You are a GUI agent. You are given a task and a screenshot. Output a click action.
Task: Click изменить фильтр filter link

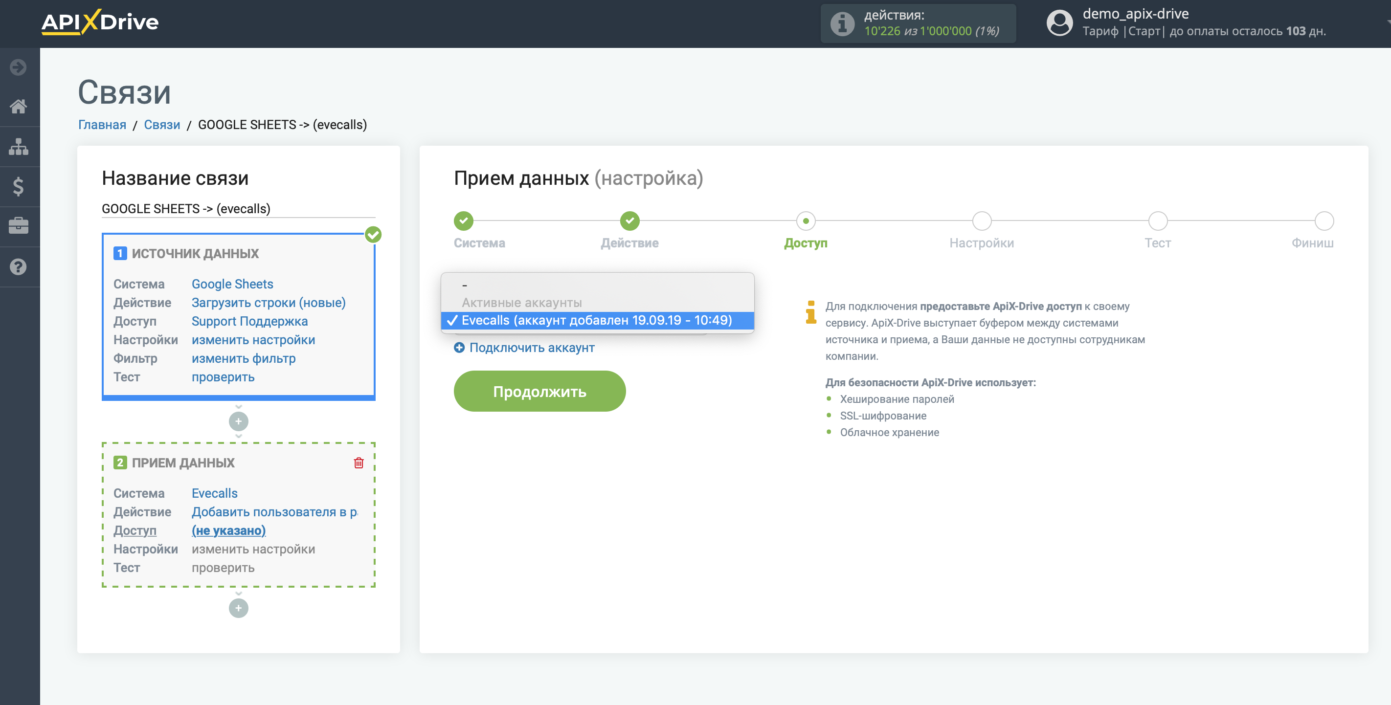[244, 359]
